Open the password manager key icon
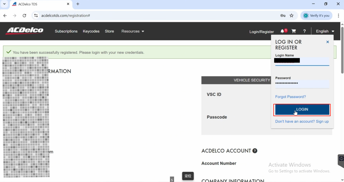This screenshot has height=182, width=344. pos(283,16)
